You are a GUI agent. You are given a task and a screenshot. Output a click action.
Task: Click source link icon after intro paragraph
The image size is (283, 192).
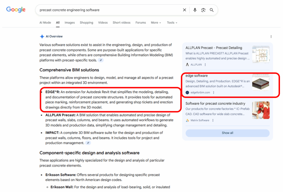(x=101, y=60)
